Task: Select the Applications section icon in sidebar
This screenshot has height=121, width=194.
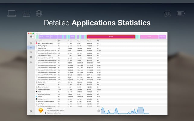Action: pyautogui.click(x=31, y=48)
